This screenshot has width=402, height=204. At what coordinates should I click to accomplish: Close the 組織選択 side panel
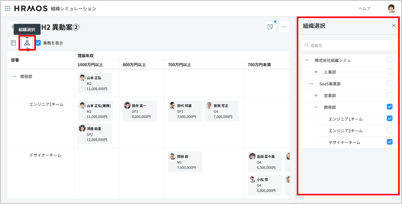coord(393,26)
